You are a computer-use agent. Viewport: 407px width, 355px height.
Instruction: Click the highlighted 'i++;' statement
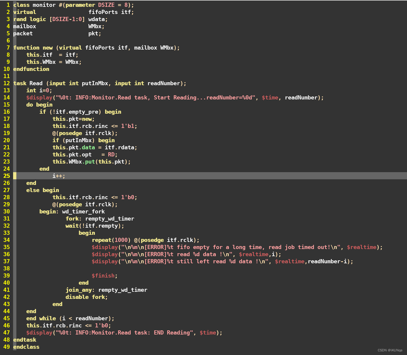tap(59, 176)
